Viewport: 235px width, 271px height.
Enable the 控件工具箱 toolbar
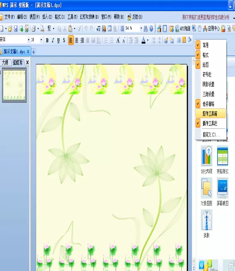pos(211,114)
